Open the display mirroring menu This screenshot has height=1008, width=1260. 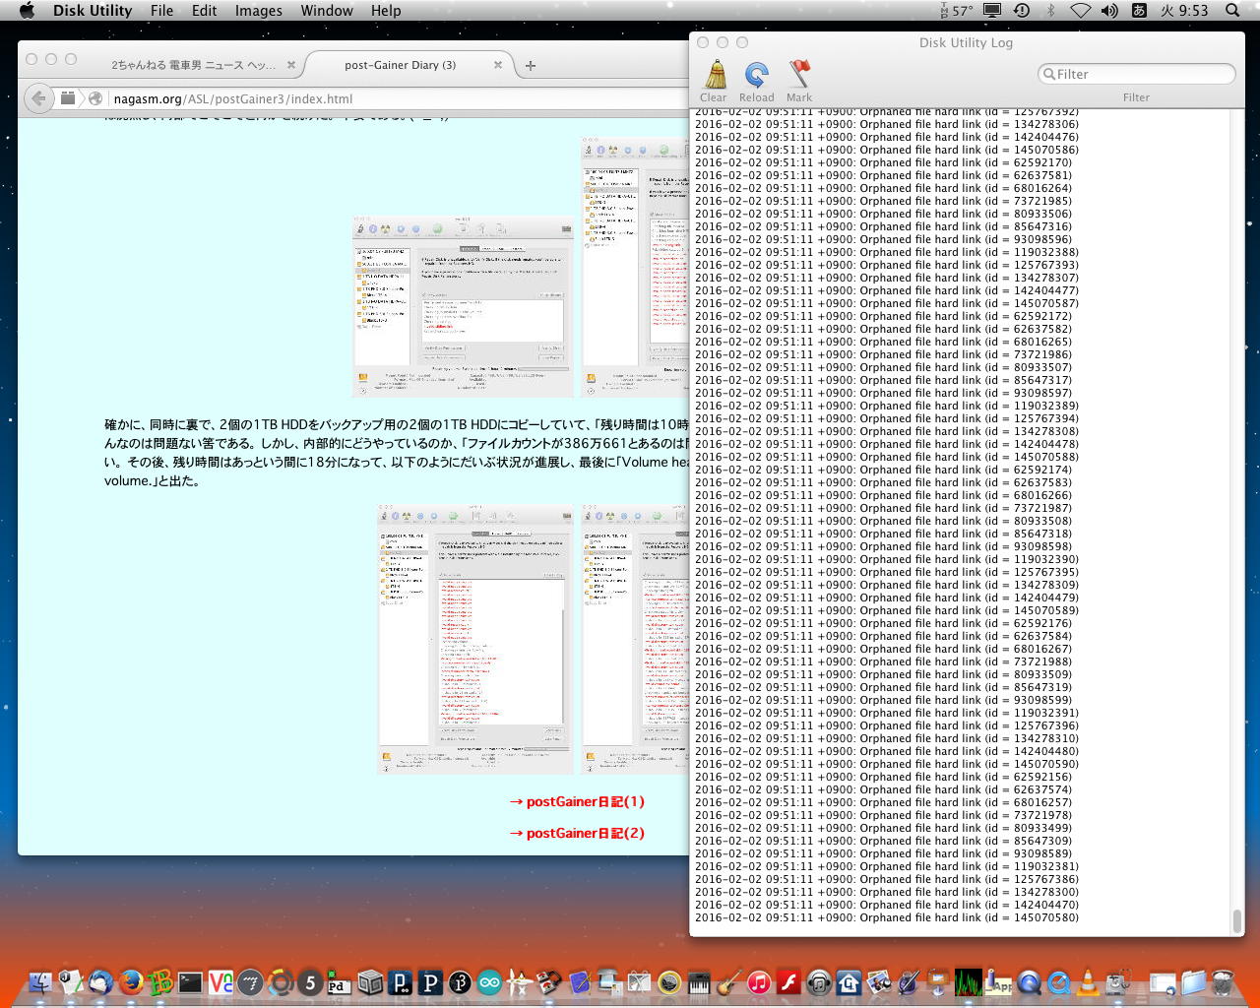(992, 11)
